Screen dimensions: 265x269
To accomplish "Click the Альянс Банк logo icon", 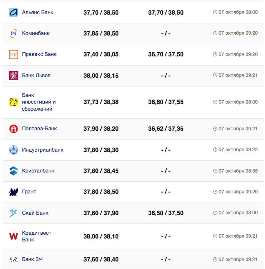I will click(x=13, y=13).
